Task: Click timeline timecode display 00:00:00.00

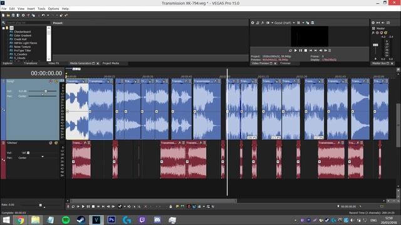Action: click(x=46, y=73)
